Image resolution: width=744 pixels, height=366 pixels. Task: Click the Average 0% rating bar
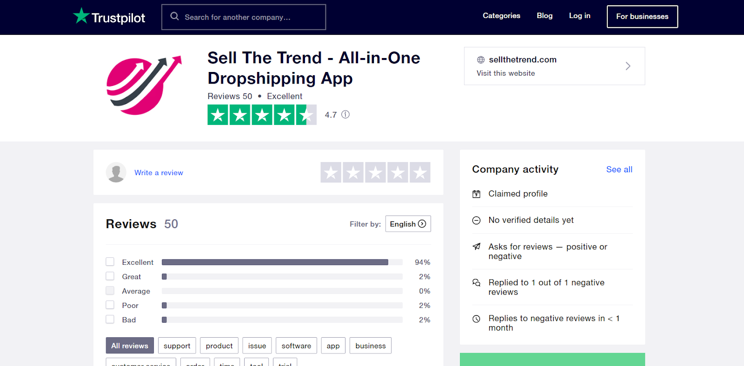tap(282, 291)
